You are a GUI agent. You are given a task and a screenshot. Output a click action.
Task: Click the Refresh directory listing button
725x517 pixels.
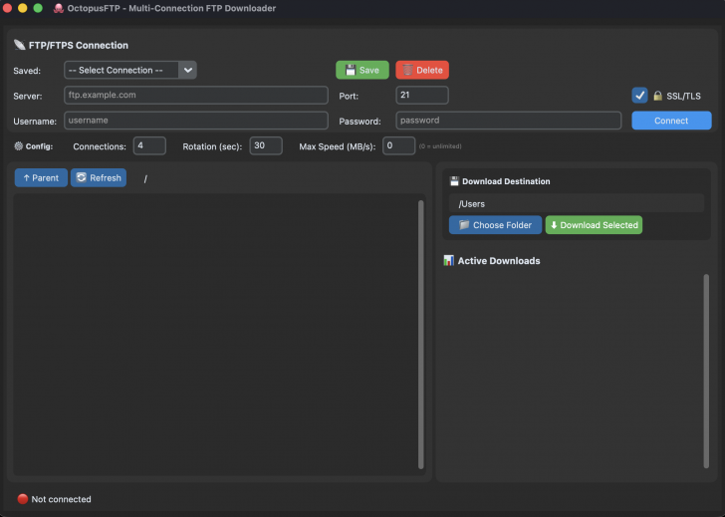pos(98,178)
